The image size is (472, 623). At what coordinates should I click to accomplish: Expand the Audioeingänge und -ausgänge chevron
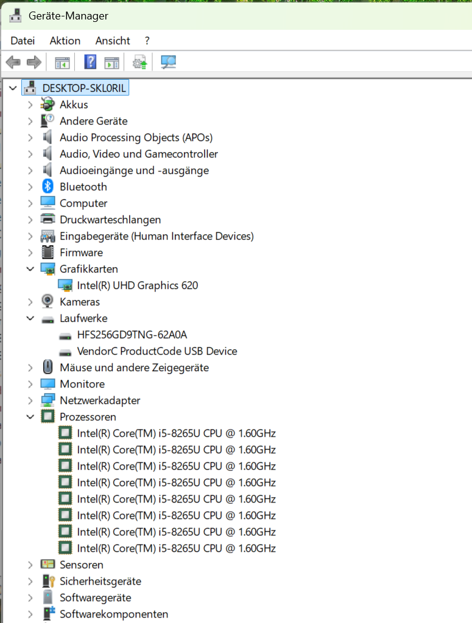click(x=30, y=170)
